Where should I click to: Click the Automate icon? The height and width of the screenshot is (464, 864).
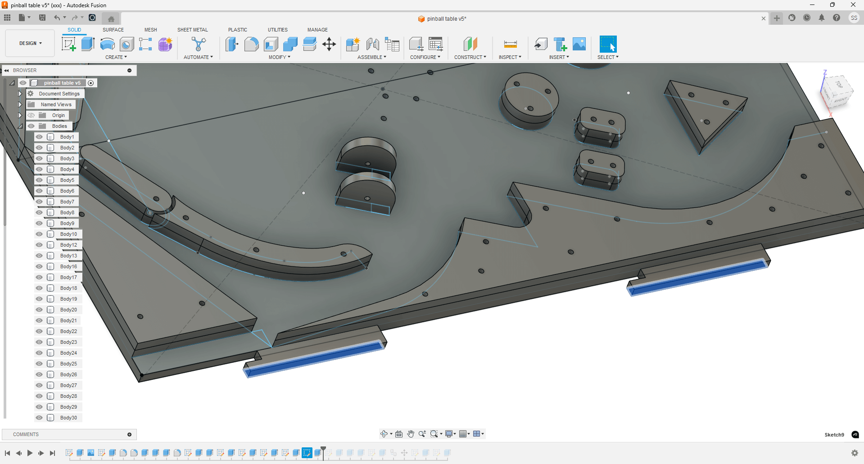(x=199, y=44)
